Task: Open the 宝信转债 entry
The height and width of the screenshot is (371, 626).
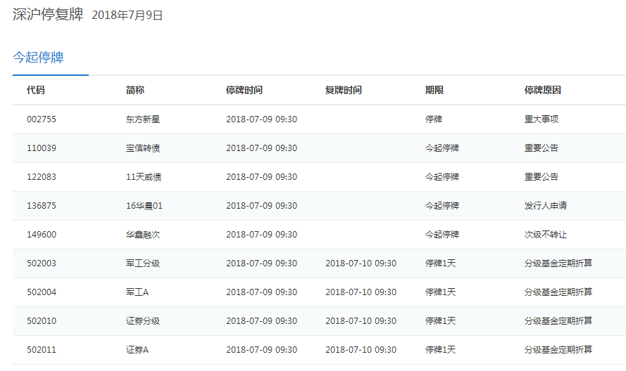Action: click(x=143, y=148)
